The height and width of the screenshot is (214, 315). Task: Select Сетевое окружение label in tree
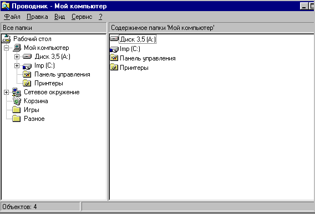pos(52,92)
